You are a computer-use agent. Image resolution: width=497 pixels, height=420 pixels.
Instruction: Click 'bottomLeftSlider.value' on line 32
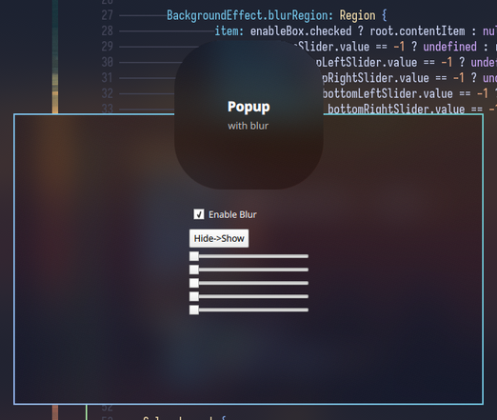click(388, 93)
